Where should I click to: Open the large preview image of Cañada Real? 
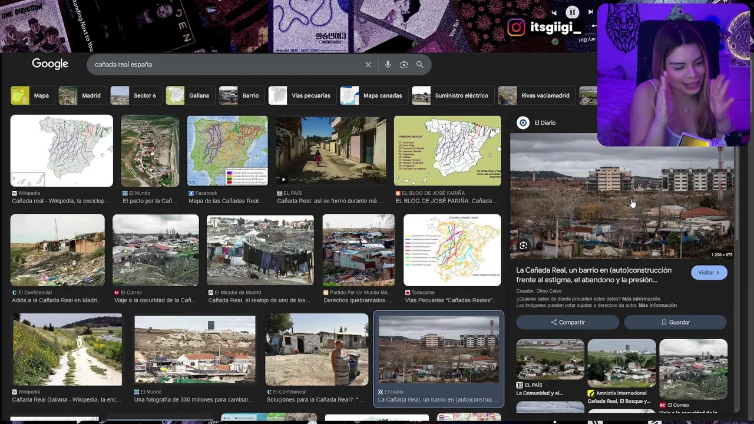622,196
